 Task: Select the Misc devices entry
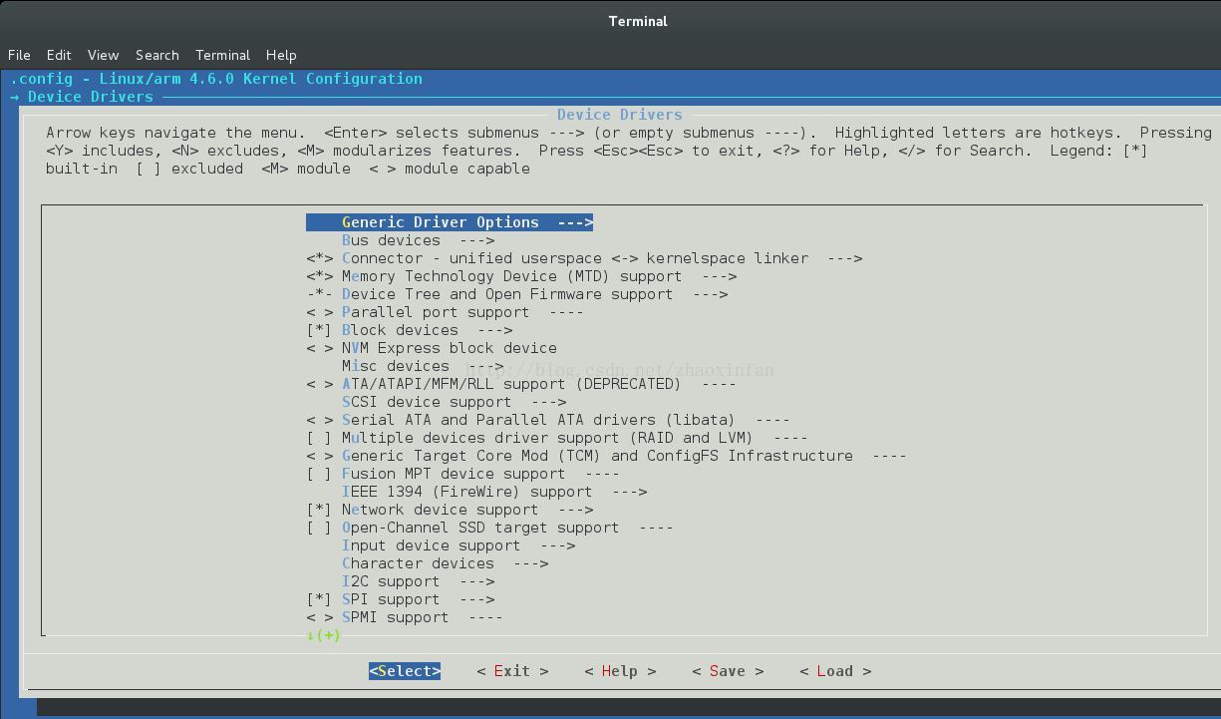pyautogui.click(x=423, y=366)
